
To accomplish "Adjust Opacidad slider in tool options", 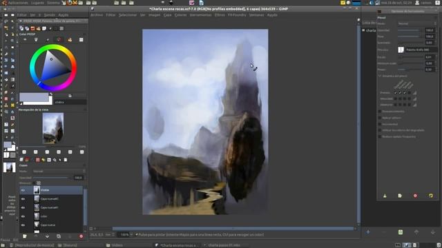I will [x=410, y=30].
